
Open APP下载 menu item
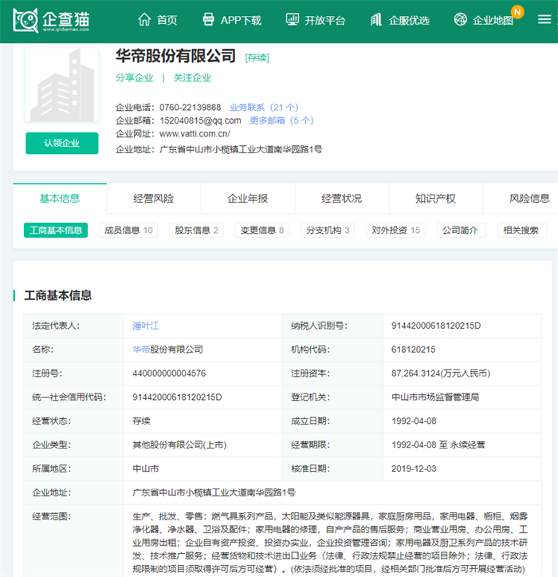[x=242, y=20]
